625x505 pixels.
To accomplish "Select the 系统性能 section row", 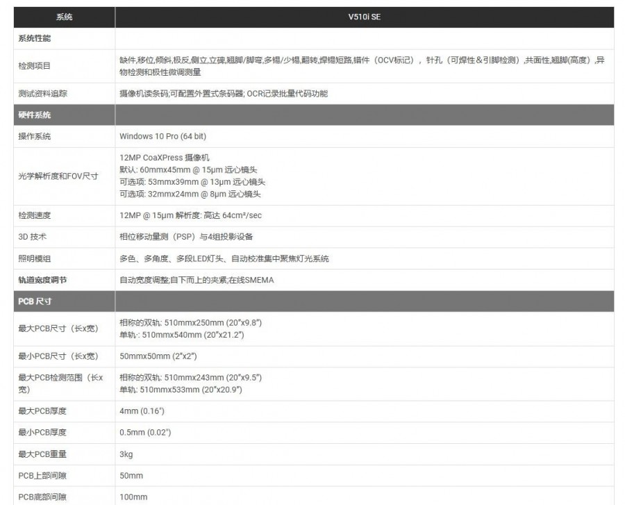I will (x=35, y=38).
